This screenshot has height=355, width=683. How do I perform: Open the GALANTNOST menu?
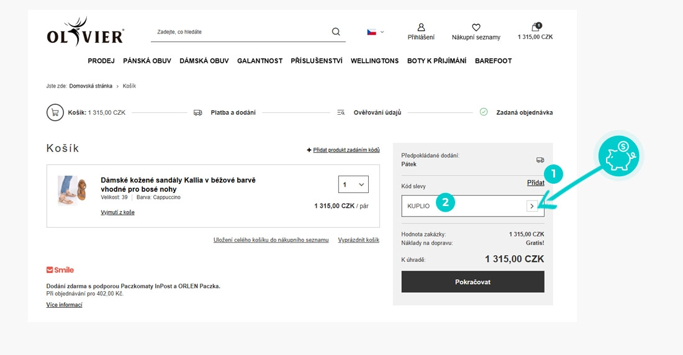[260, 61]
